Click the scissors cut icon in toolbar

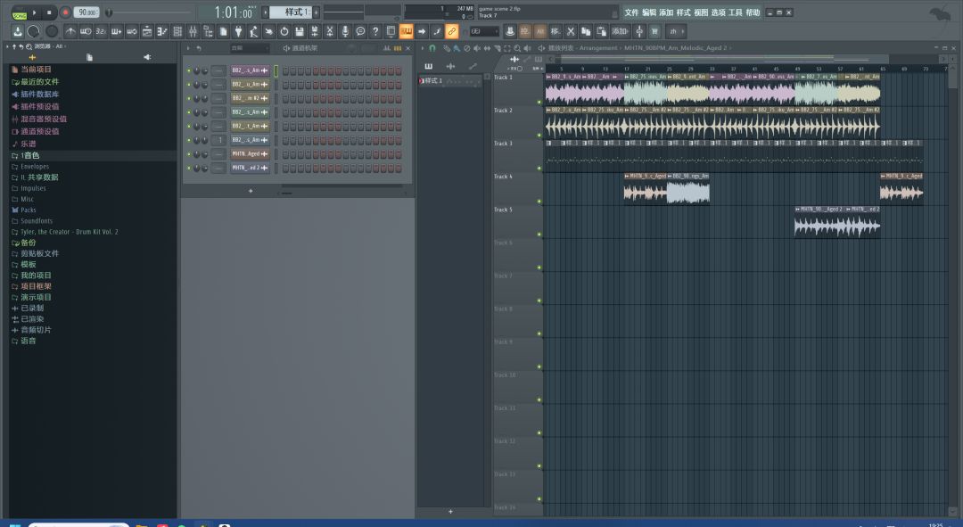pyautogui.click(x=571, y=31)
